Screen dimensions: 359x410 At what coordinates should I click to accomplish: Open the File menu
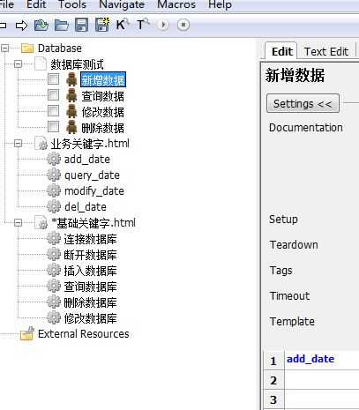pyautogui.click(x=6, y=4)
